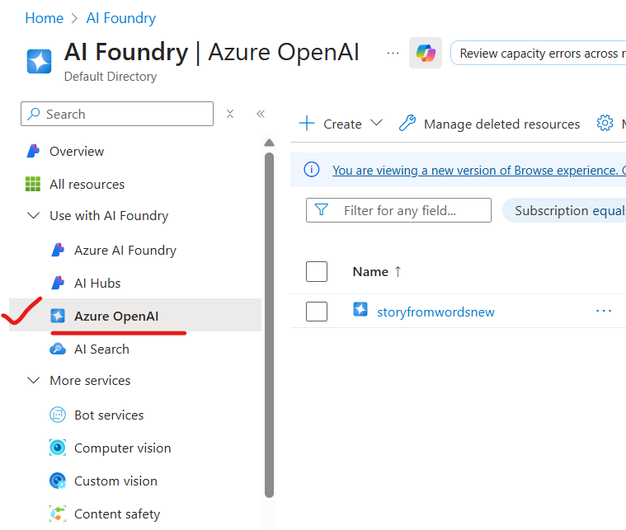Click the gear settings icon in toolbar

[x=605, y=123]
